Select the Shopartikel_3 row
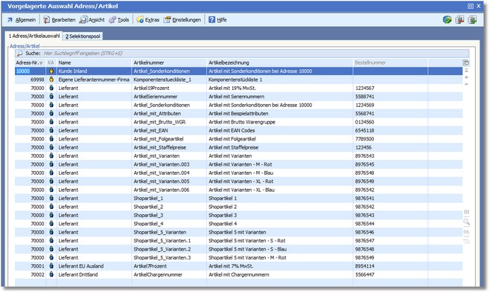Image resolution: width=490 pixels, height=293 pixels. [238, 216]
